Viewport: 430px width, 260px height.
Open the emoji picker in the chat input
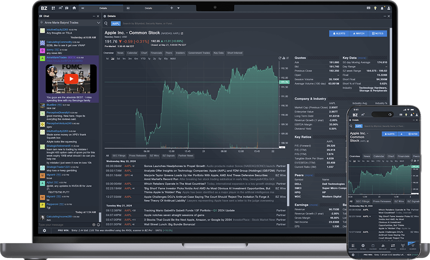point(98,225)
